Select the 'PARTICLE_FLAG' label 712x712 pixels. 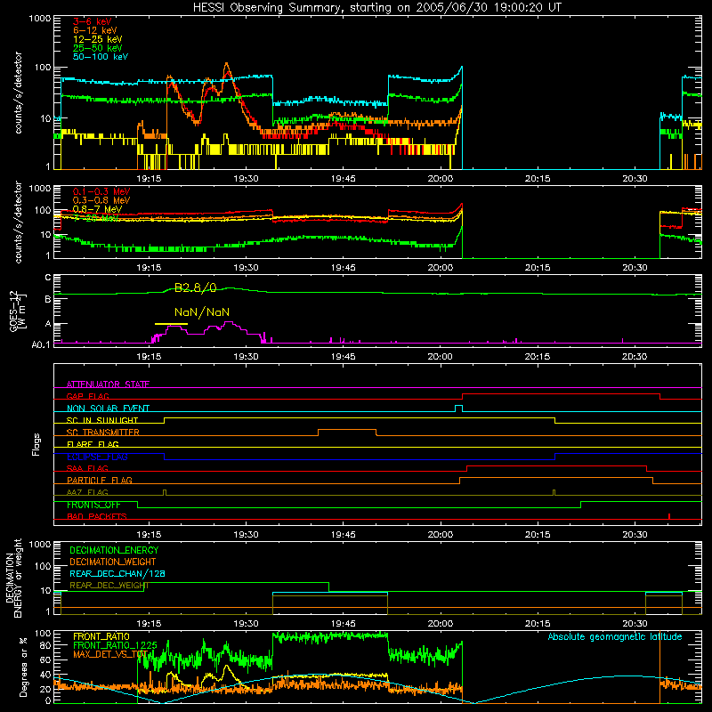coord(100,480)
